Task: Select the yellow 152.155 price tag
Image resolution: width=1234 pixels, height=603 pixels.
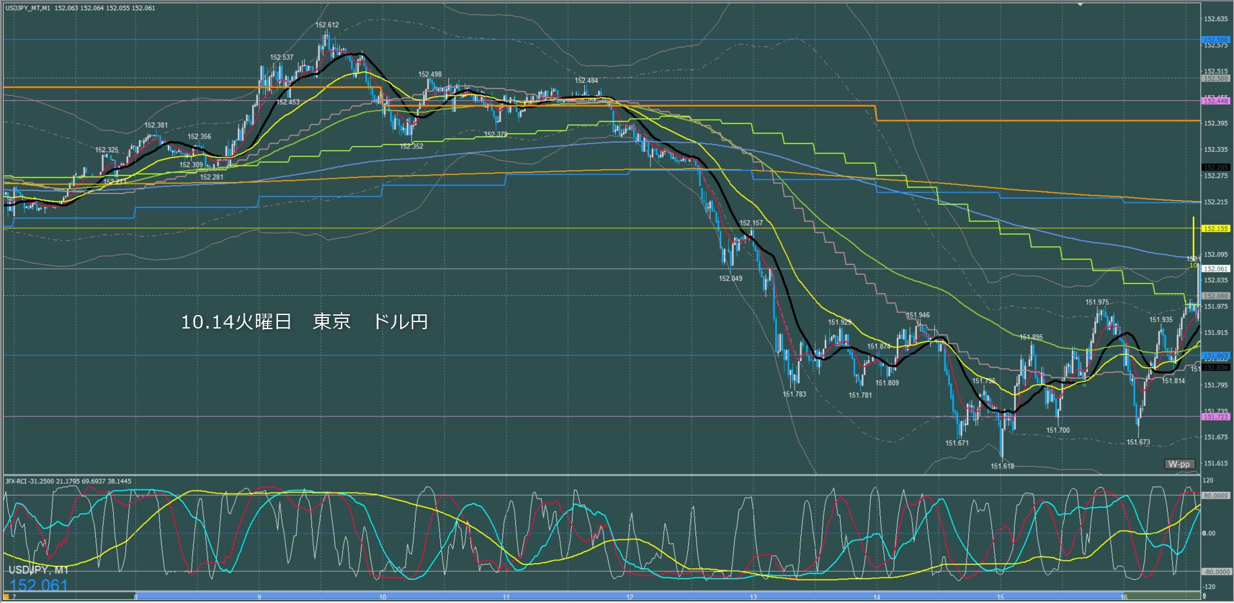Action: [x=1215, y=228]
